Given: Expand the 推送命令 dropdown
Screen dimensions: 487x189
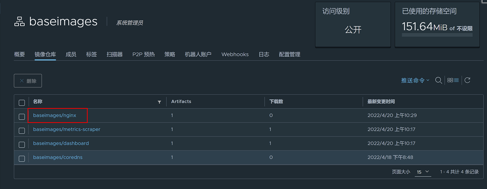Looking at the screenshot, I should pyautogui.click(x=415, y=81).
